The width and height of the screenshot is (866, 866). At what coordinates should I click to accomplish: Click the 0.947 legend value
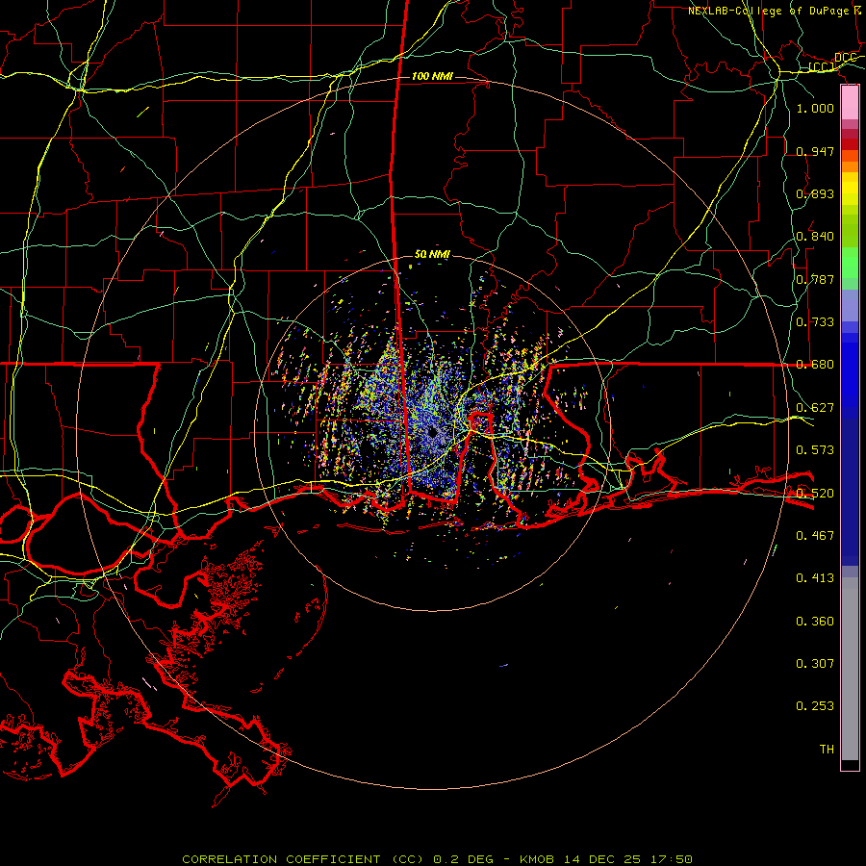tap(815, 151)
